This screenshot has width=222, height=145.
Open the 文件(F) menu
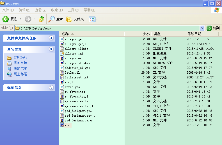tap(8, 10)
